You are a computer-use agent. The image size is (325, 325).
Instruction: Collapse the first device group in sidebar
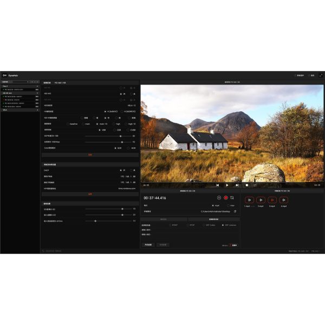37,86
